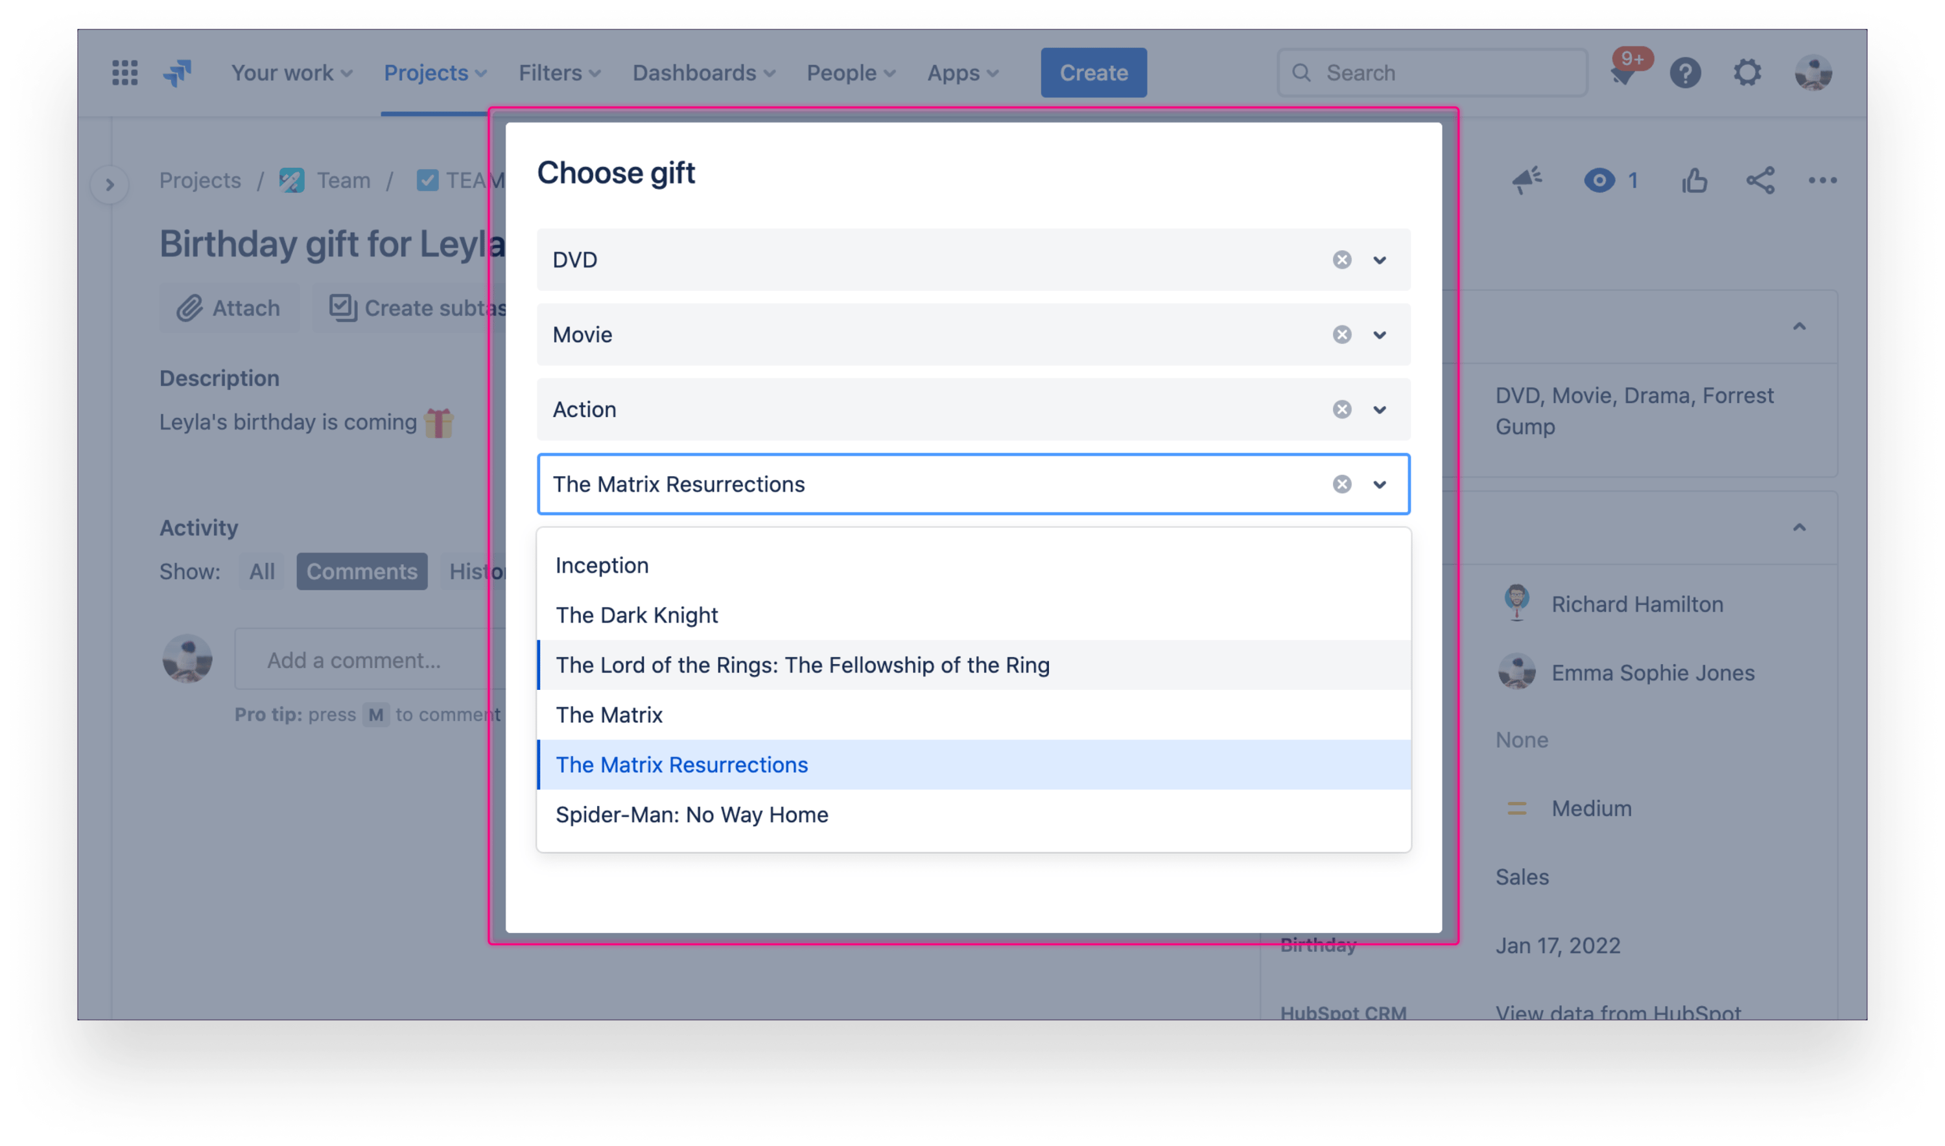Select The Matrix option
1945x1146 pixels.
(974, 715)
